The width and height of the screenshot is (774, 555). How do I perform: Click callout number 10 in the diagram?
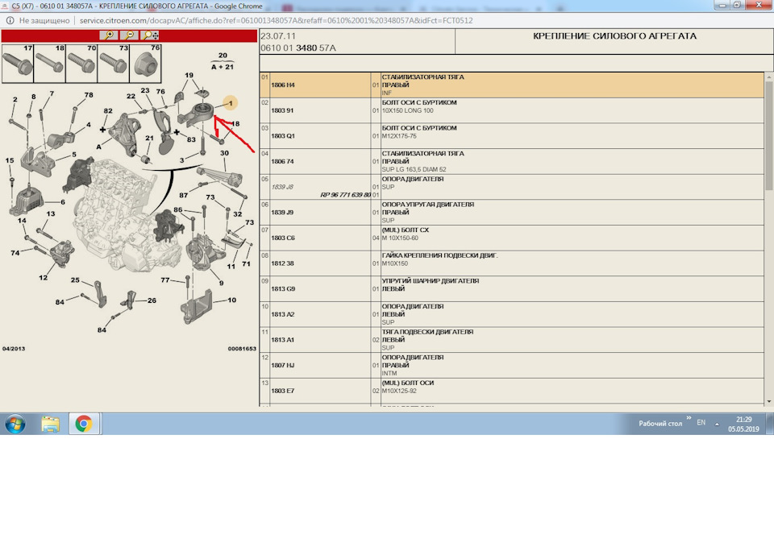coord(231,300)
